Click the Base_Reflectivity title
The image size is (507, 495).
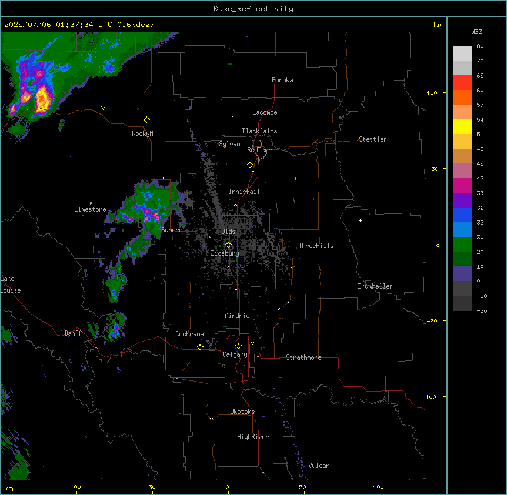coord(253,9)
